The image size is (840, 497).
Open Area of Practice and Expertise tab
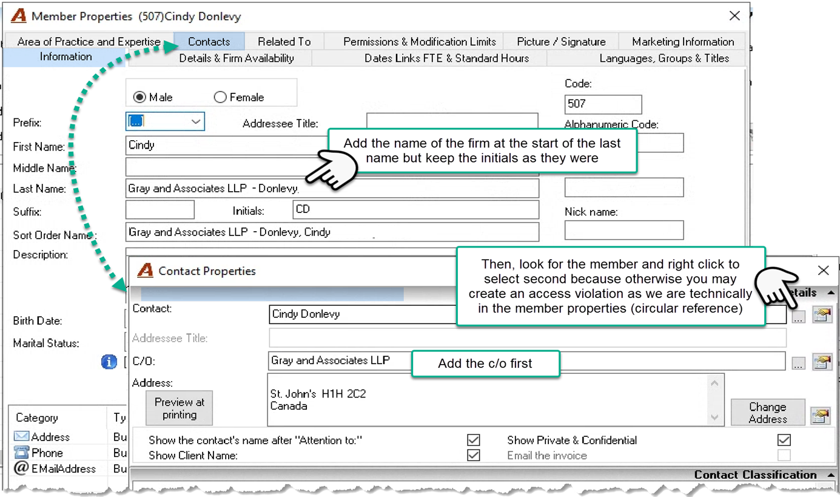coord(89,41)
